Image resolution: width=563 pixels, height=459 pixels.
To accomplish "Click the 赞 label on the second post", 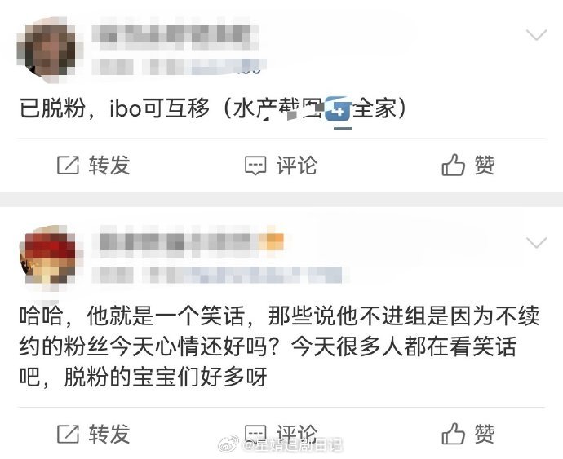I will (x=485, y=433).
